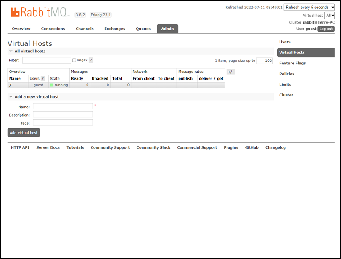This screenshot has height=259, width=341.
Task: Focus the Filter text field
Action: 47,60
